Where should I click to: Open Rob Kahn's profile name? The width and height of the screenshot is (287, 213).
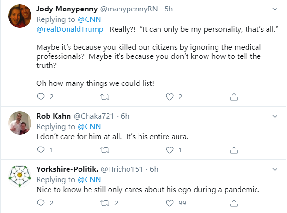click(53, 116)
